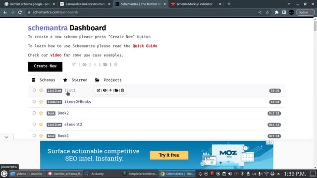Select the radio button for list1

point(34,90)
